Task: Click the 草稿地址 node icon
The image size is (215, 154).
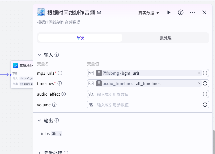Action: (x=15, y=66)
